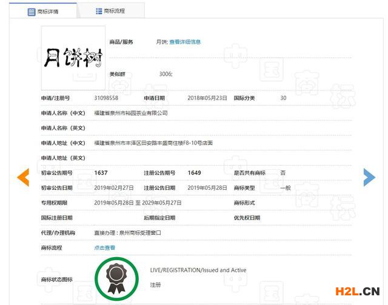The image size is (388, 305).
Task: Go to previous trademark with orange left arrow
Action: click(23, 176)
